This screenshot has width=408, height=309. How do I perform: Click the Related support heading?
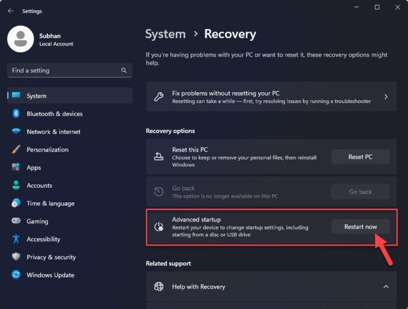pyautogui.click(x=168, y=264)
